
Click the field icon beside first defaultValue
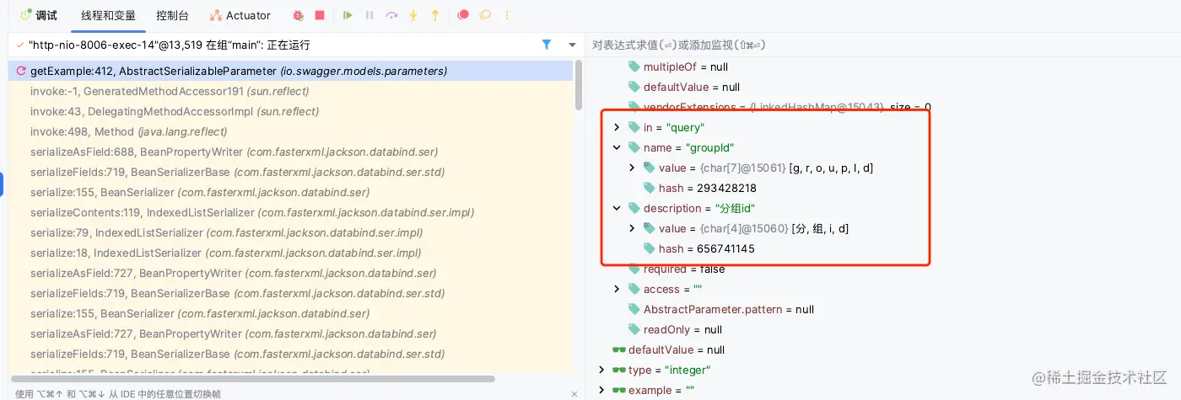(x=634, y=87)
